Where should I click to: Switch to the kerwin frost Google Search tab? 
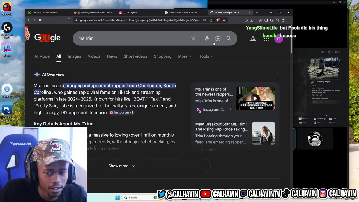click(x=184, y=13)
